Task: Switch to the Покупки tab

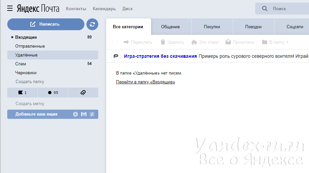Action: [x=212, y=27]
